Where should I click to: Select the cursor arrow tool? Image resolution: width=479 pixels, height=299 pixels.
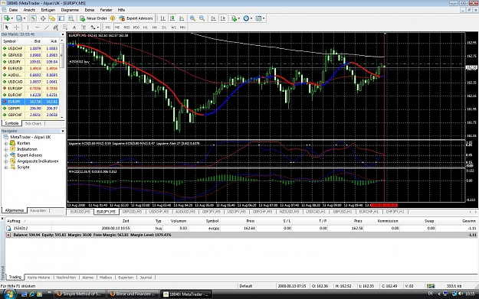pyautogui.click(x=7, y=27)
